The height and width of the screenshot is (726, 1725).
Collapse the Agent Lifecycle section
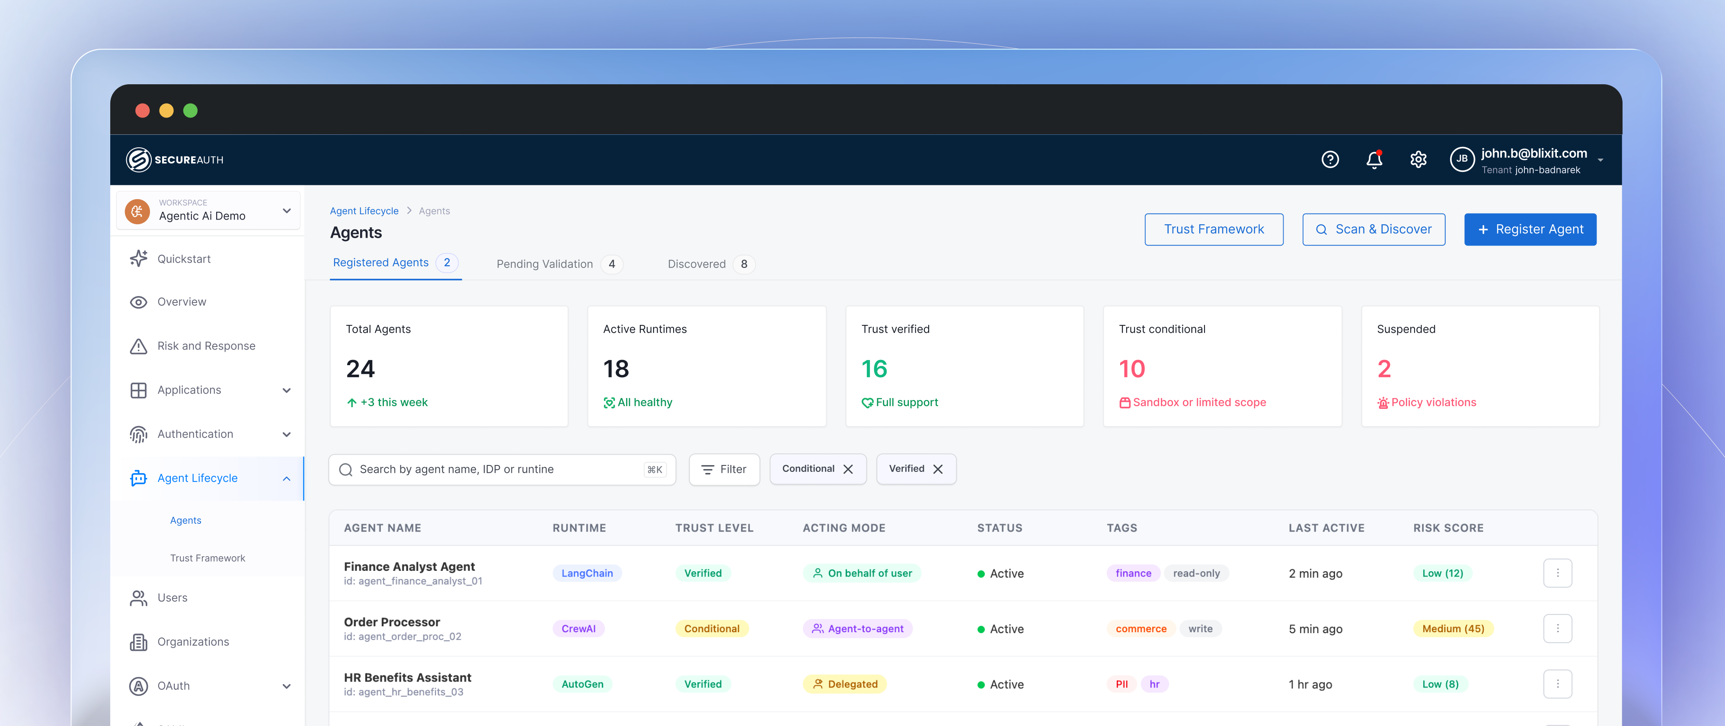pyautogui.click(x=287, y=478)
